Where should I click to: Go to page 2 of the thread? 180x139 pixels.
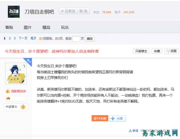tap(10, 38)
